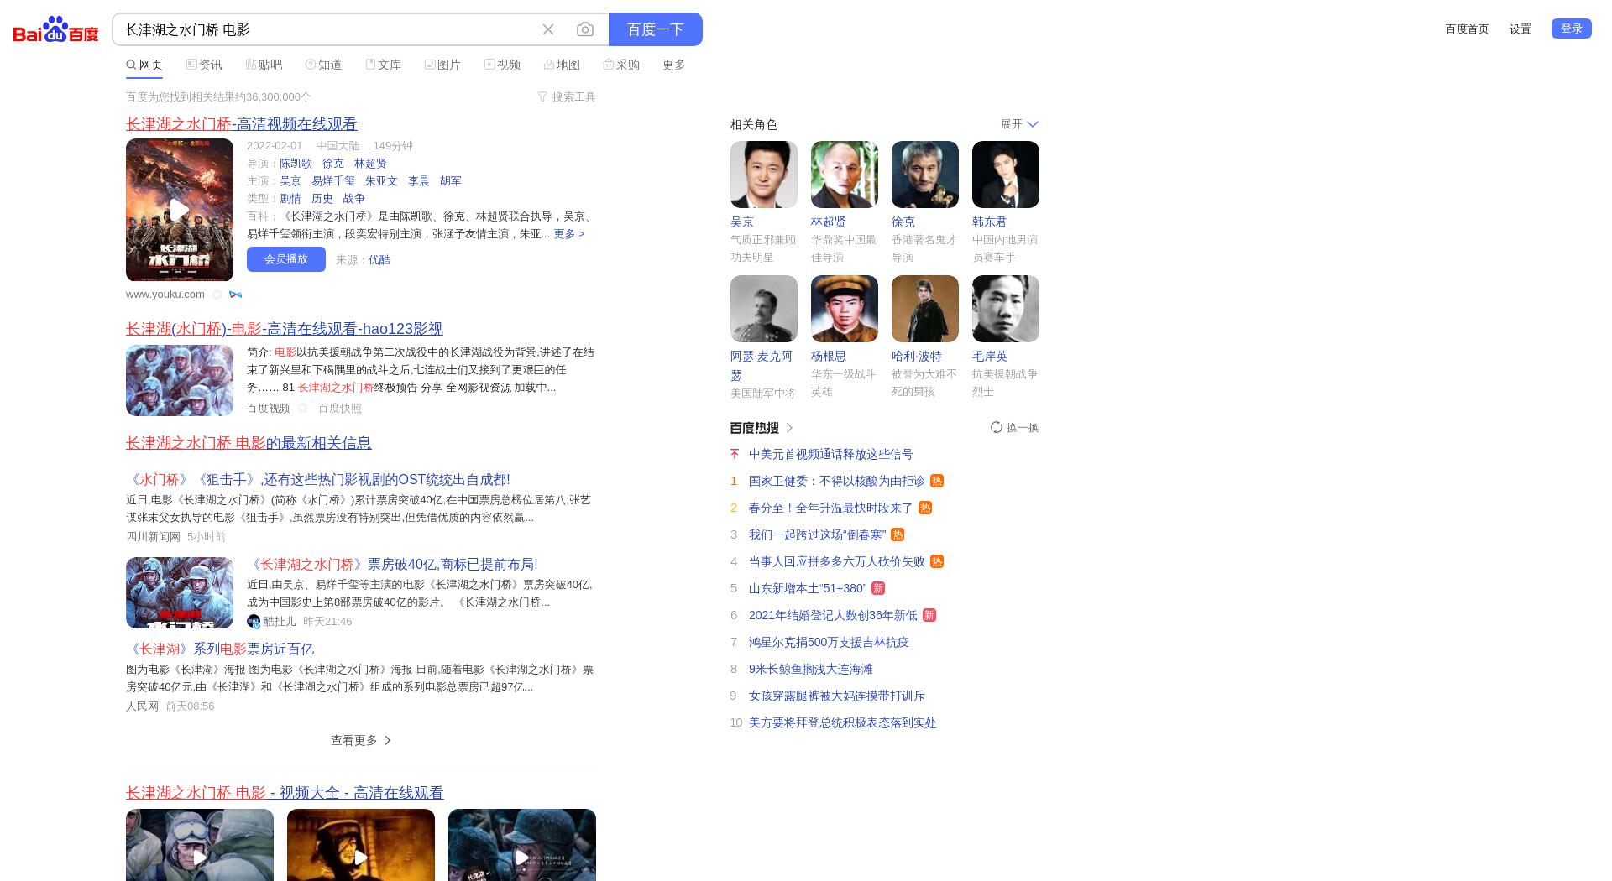The height and width of the screenshot is (881, 1612).
Task: Open 林超贤 portrait in related roles
Action: point(845,175)
